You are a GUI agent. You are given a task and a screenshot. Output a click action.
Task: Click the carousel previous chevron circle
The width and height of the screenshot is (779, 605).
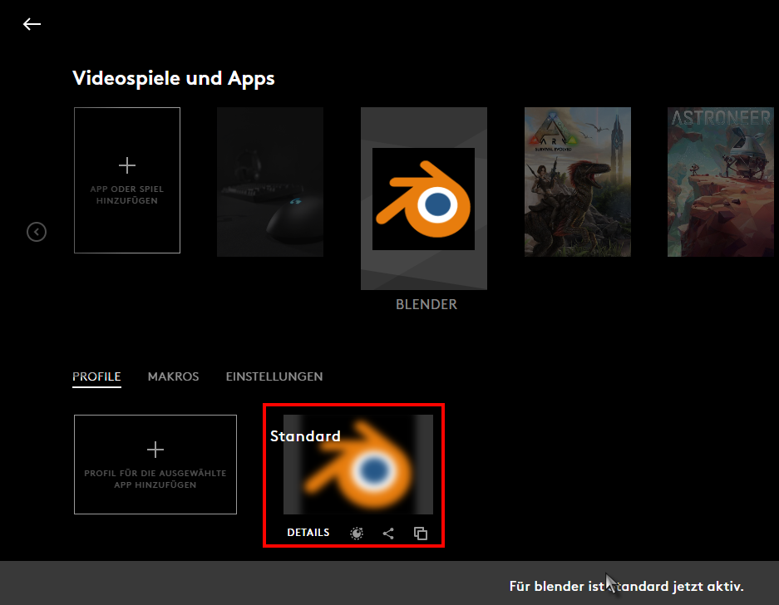pos(37,232)
